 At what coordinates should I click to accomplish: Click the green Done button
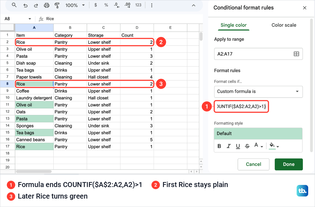click(x=289, y=164)
